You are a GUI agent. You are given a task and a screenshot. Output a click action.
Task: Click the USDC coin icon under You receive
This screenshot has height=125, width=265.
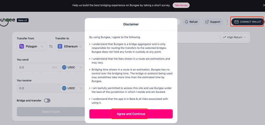(64, 88)
